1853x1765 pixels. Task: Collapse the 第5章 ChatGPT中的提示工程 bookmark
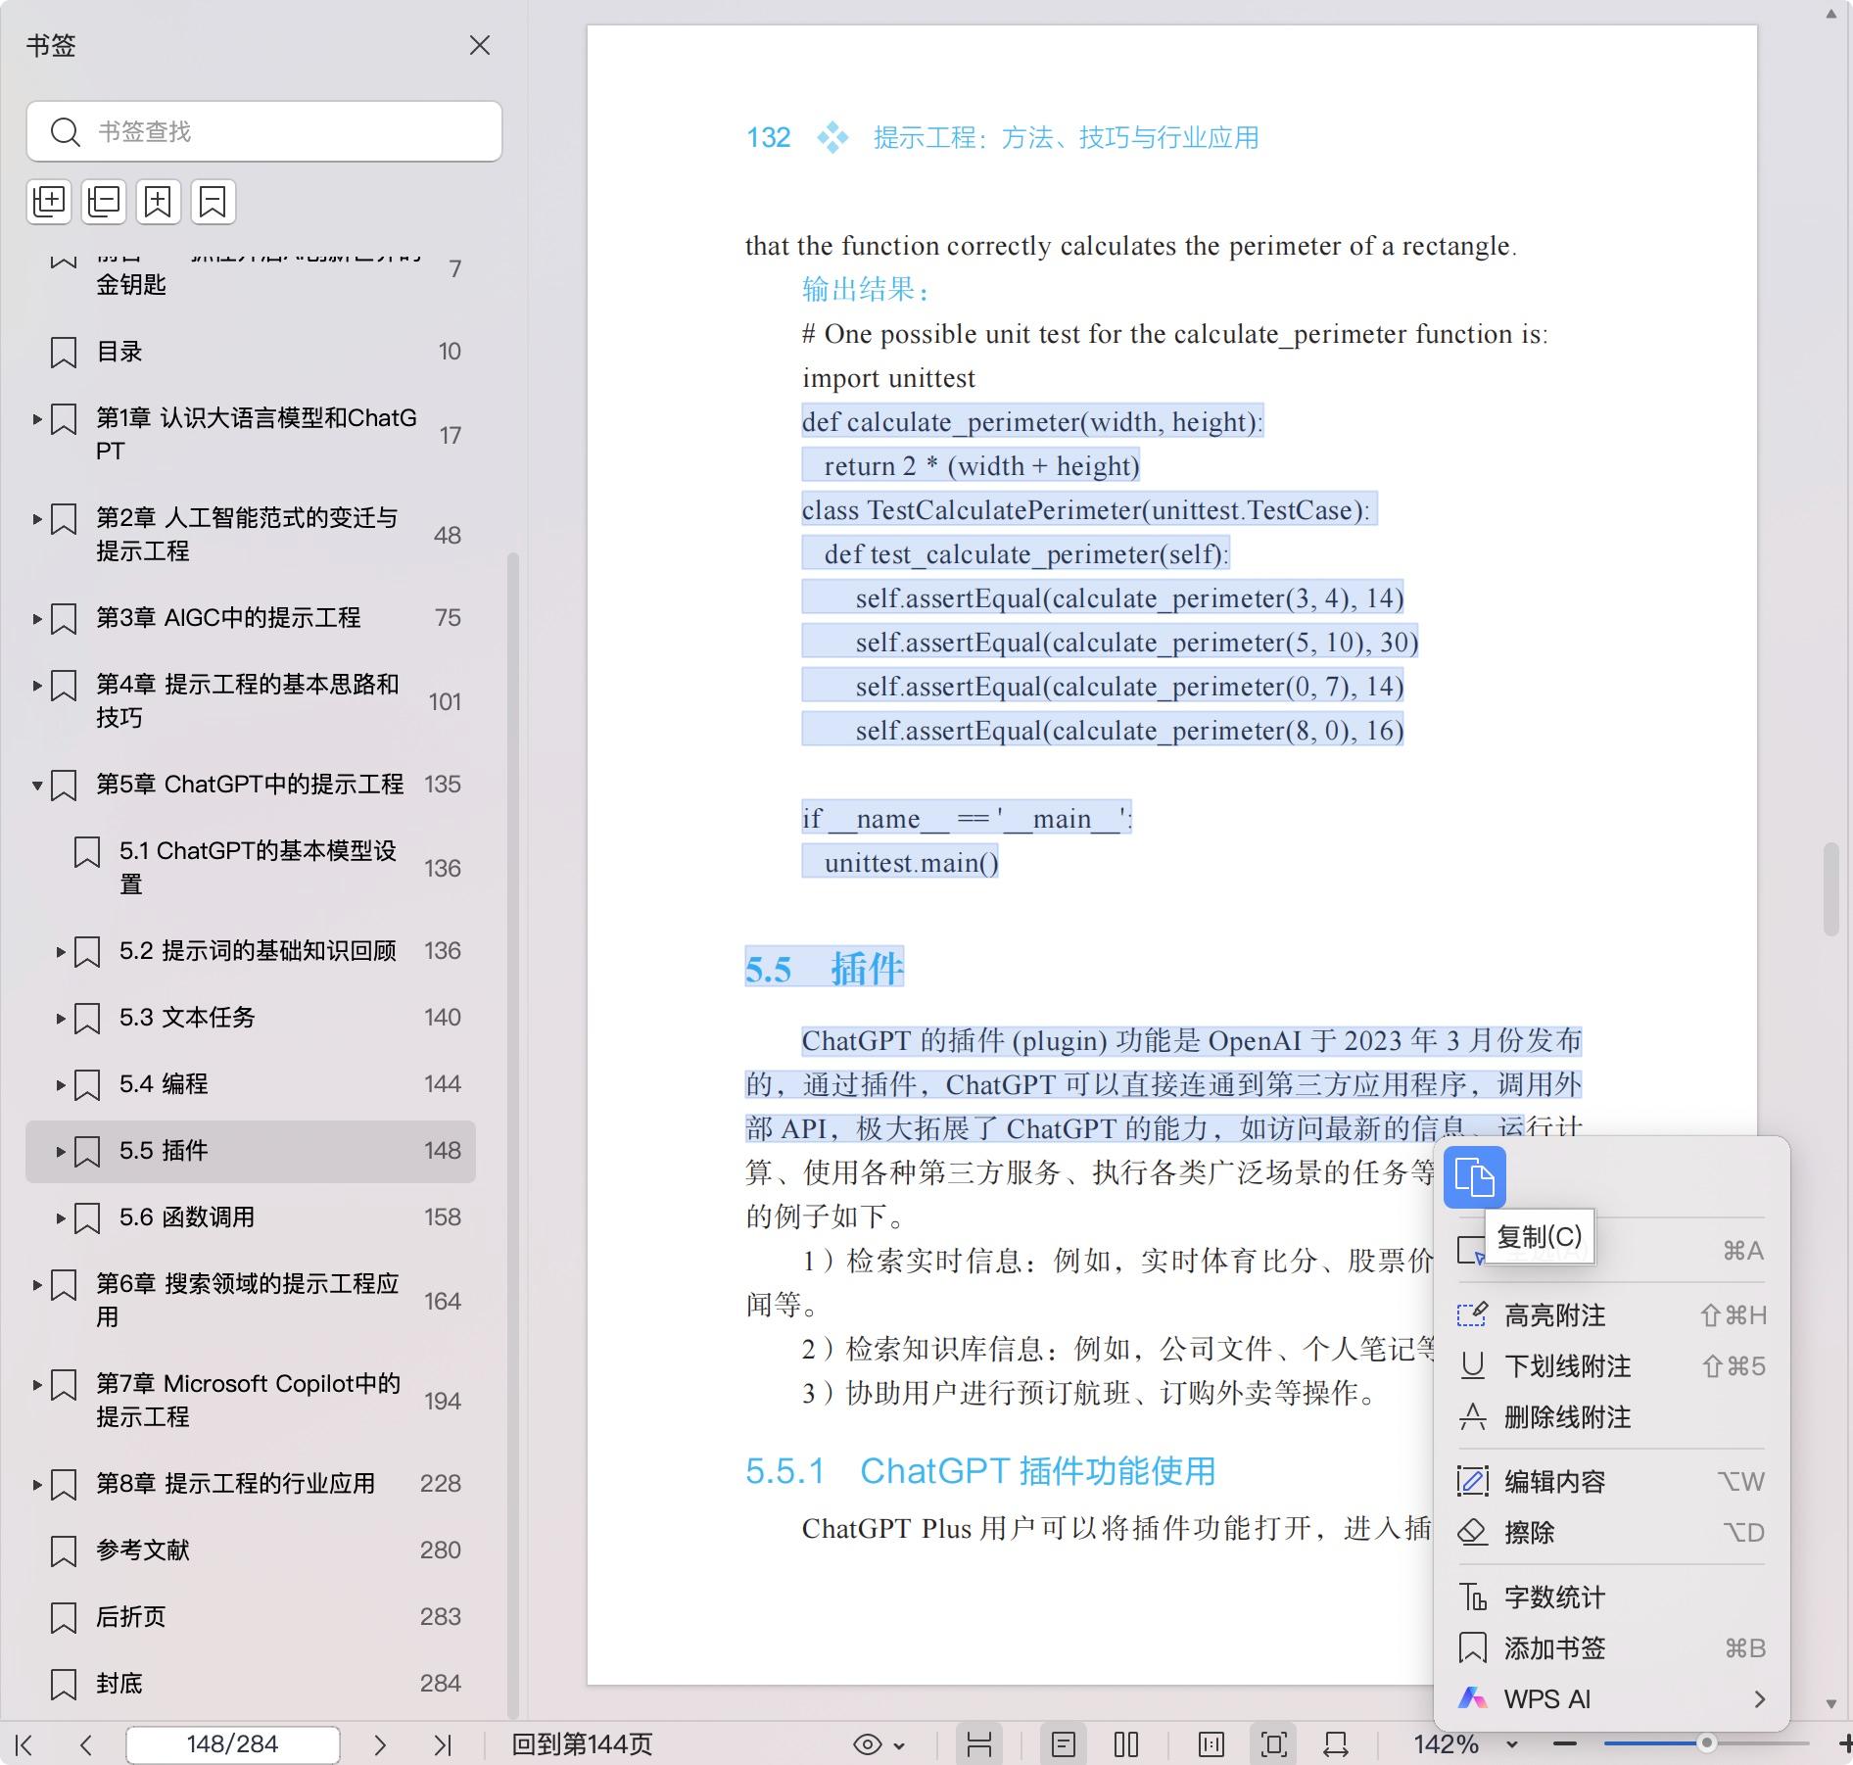pyautogui.click(x=37, y=785)
